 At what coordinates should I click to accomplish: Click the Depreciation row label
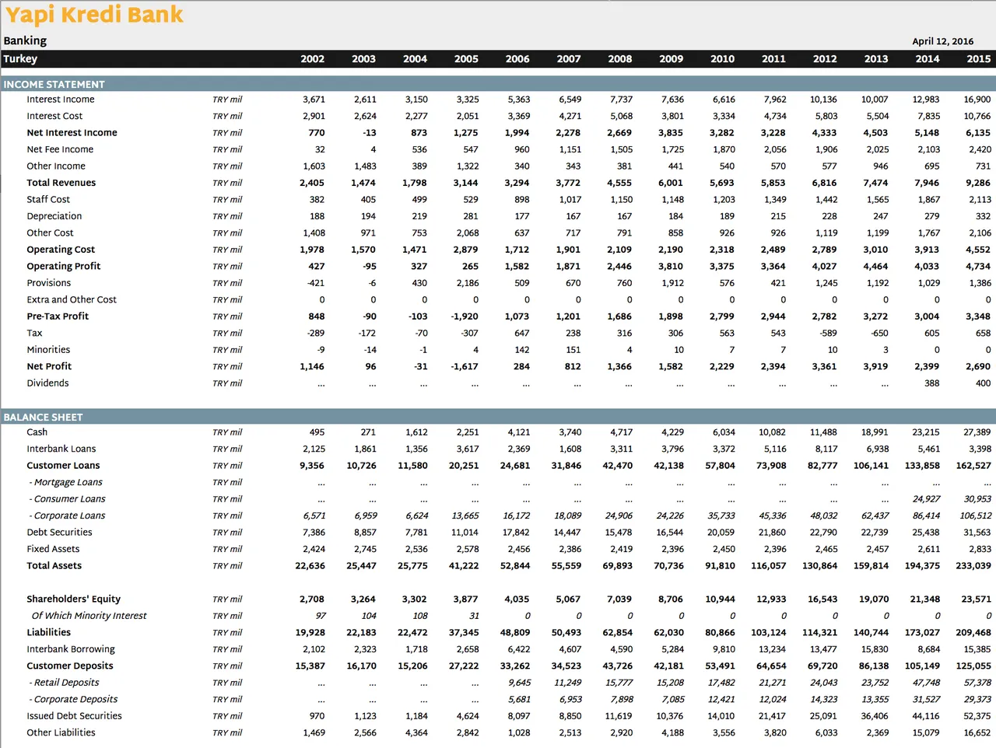[x=54, y=216]
